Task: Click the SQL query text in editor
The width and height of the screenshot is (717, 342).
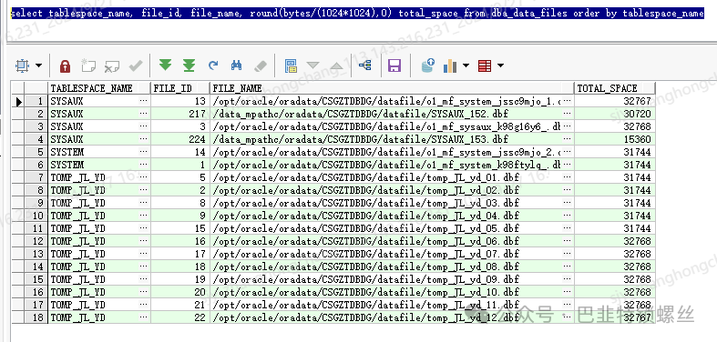Action: tap(357, 14)
